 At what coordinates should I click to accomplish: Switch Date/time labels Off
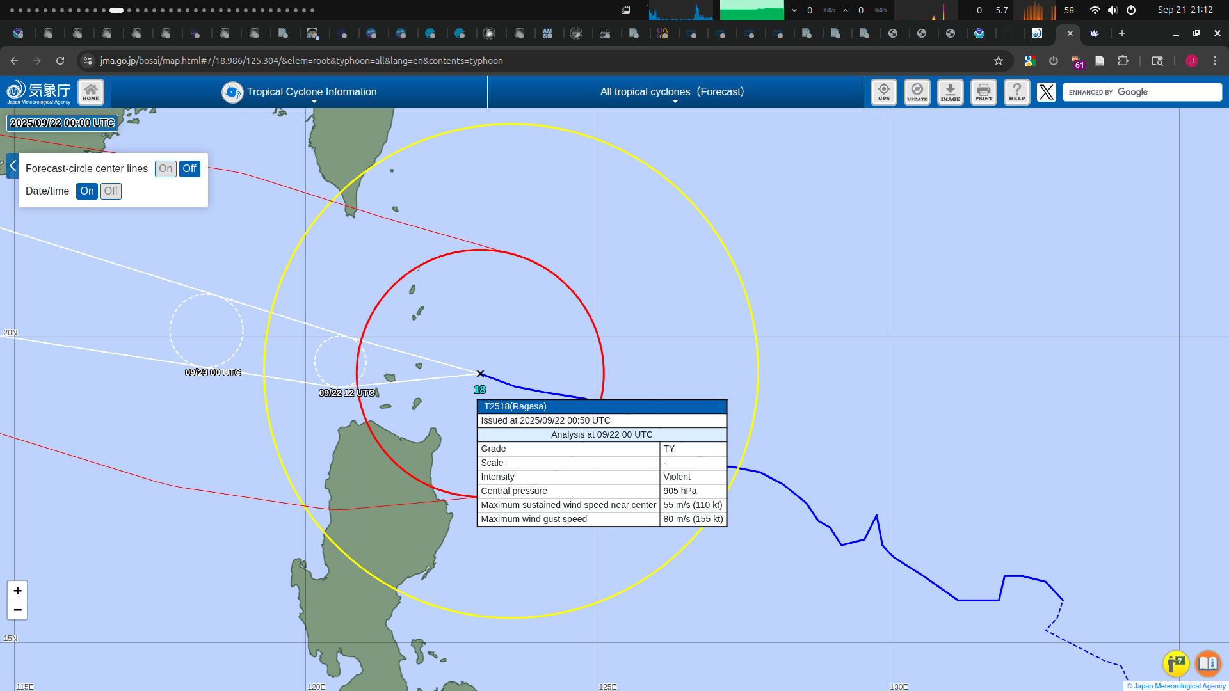[x=111, y=191]
